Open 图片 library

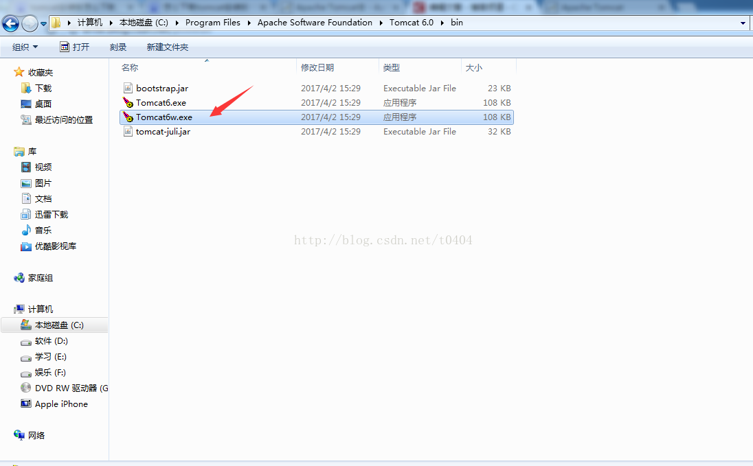coord(43,183)
